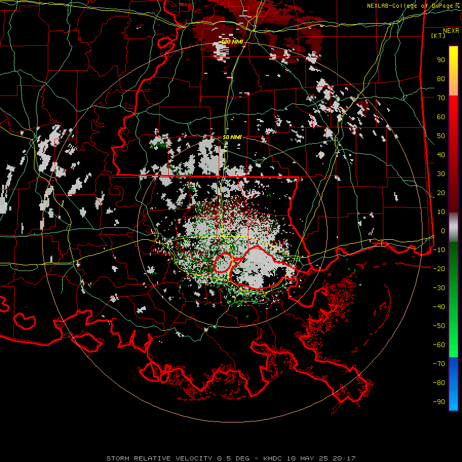The height and width of the screenshot is (462, 462).
Task: Click the "50 NMI" range ring label
Action: tap(232, 137)
